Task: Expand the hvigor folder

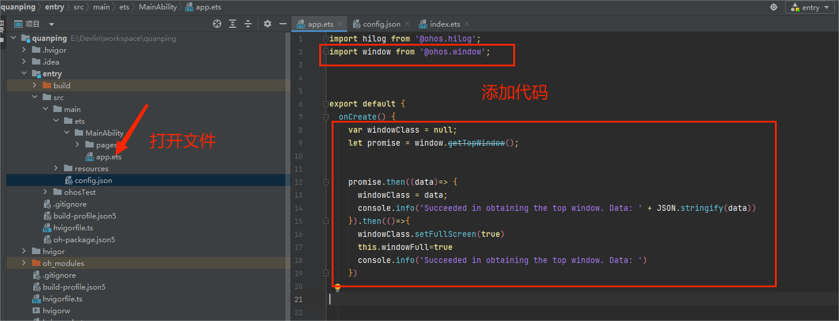Action: (x=24, y=251)
